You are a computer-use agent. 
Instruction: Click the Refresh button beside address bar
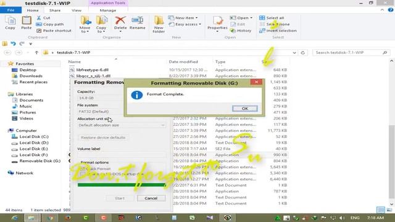tap(303, 52)
